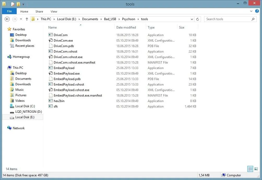Viewport: 262px width, 180px height.
Task: Click the Local Disk (C:) drive icon
Action: pyautogui.click(x=12, y=106)
